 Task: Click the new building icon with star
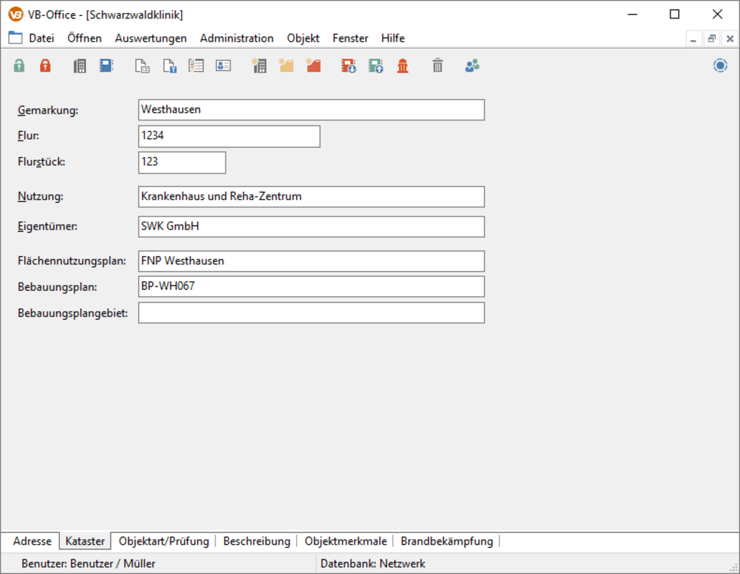tap(259, 66)
